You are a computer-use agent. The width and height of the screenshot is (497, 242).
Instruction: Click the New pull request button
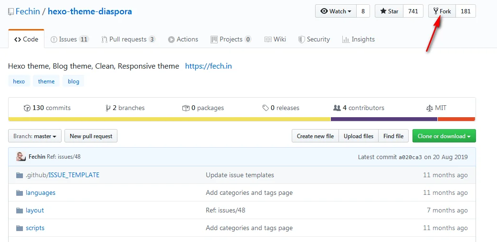[x=91, y=136]
